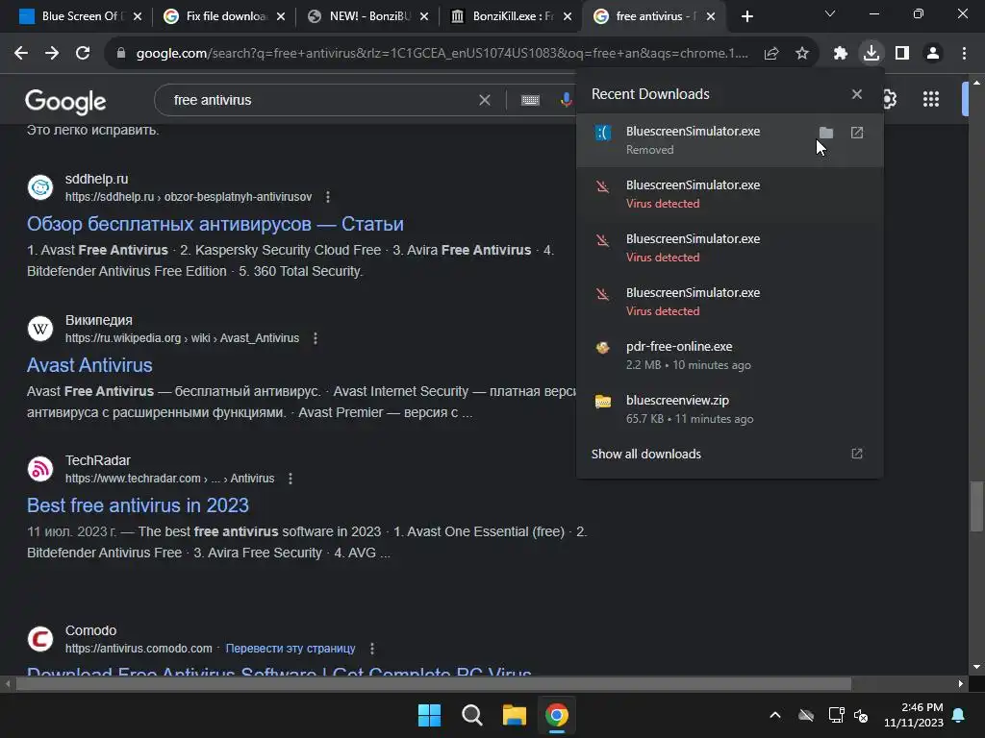Click the TechRadar site favicon
The width and height of the screenshot is (985, 738).
(40, 469)
